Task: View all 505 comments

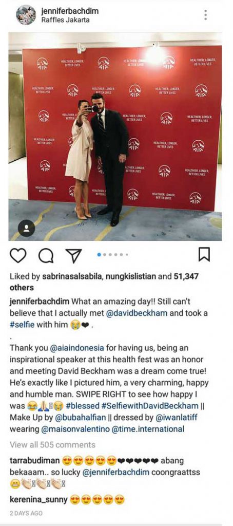Action: (x=53, y=445)
